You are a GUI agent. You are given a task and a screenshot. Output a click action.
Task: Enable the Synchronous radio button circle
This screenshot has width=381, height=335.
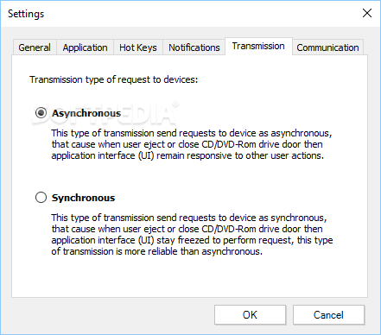pyautogui.click(x=41, y=198)
